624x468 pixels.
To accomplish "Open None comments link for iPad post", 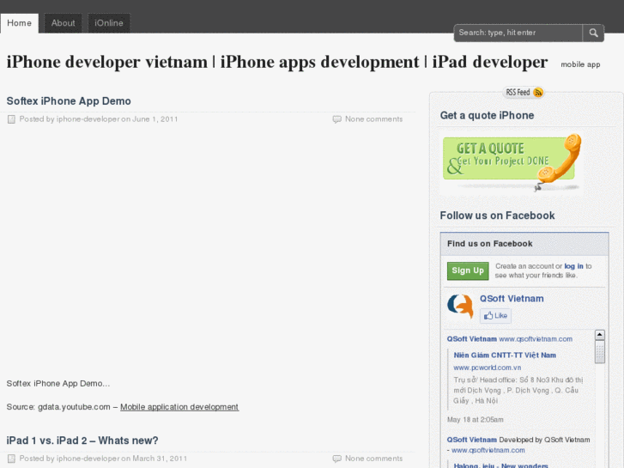I will click(373, 459).
